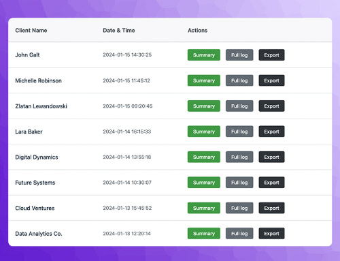Image resolution: width=340 pixels, height=261 pixels.
Task: View Full log for Lara Baker
Action: (239, 132)
